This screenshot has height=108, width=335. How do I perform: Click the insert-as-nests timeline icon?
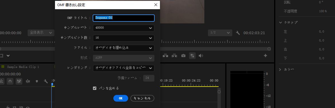pos(1,81)
